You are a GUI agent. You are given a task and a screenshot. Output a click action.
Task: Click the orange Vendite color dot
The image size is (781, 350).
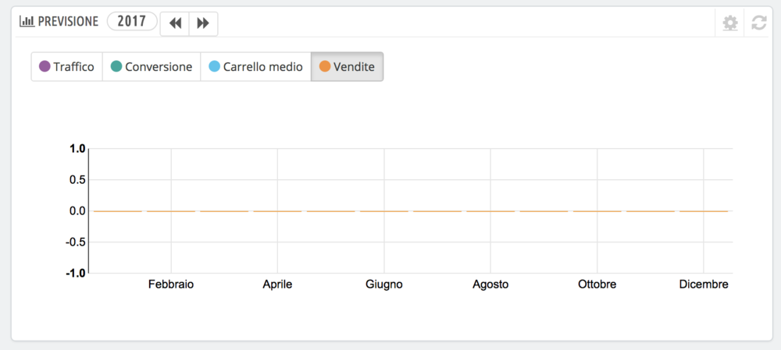(x=324, y=67)
